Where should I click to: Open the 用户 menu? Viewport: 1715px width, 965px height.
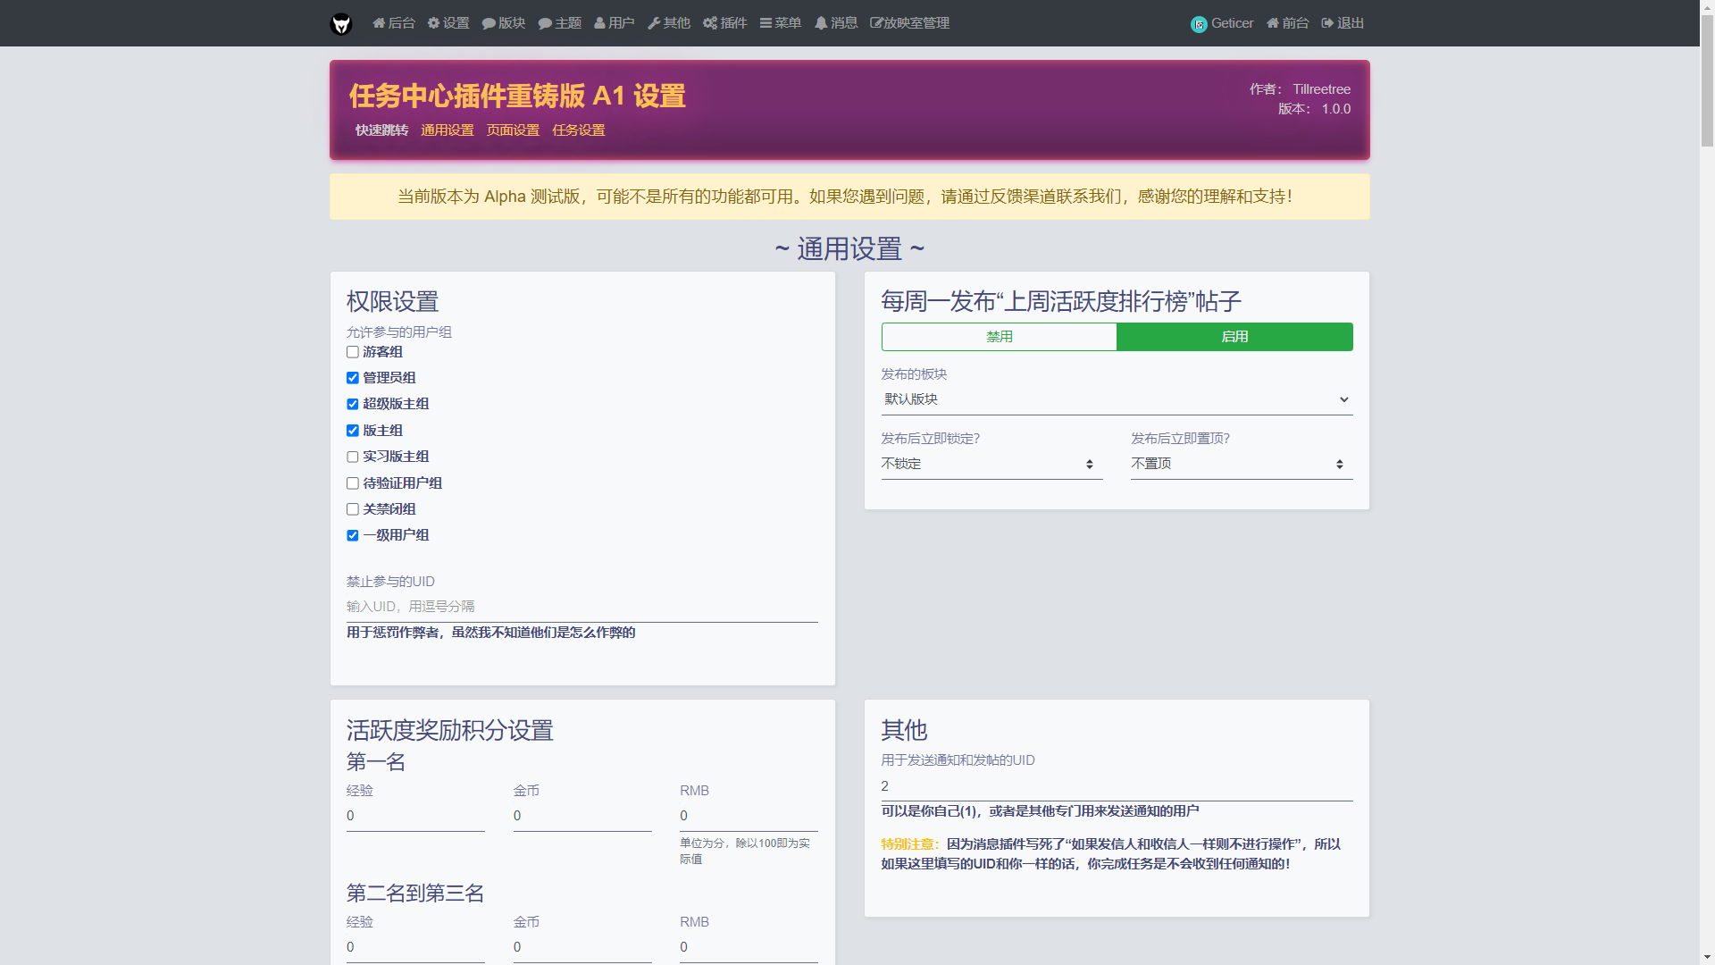point(615,23)
